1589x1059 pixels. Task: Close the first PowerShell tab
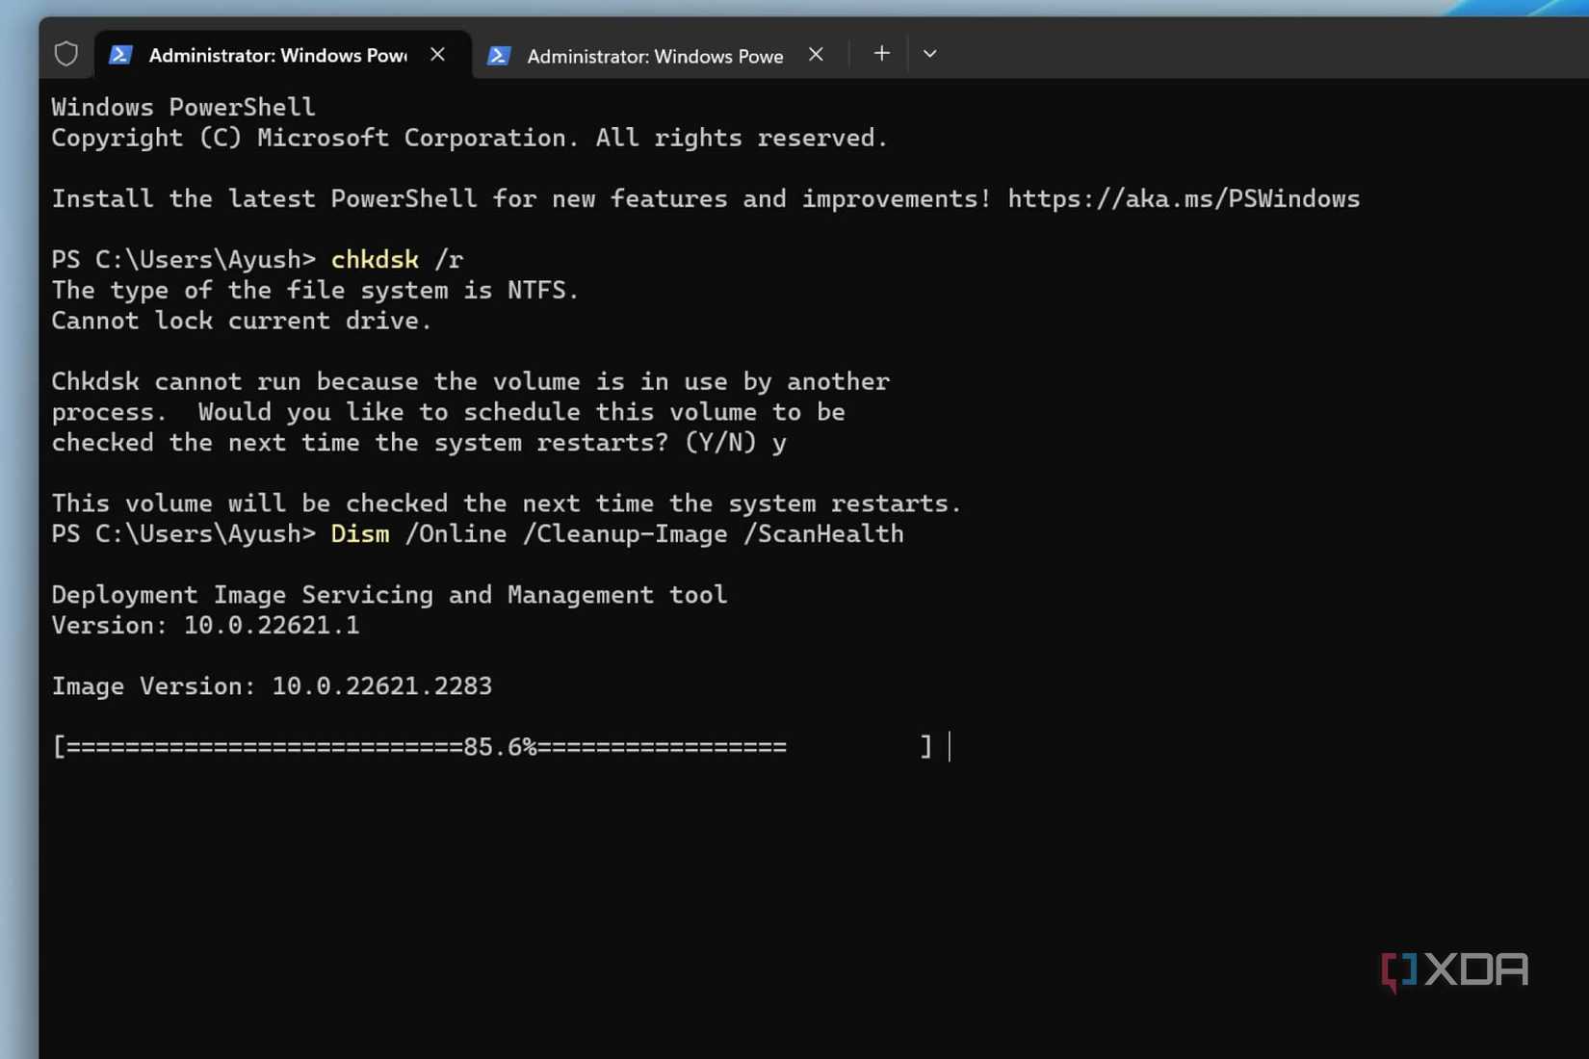tap(438, 55)
